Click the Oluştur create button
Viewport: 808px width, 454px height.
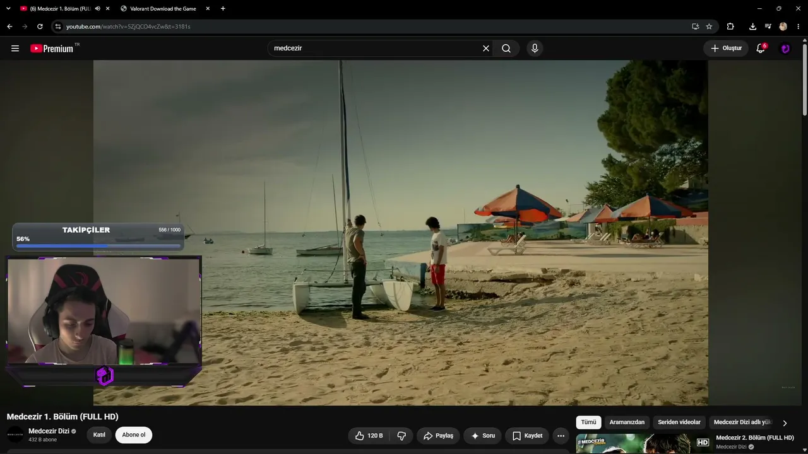[x=726, y=49]
